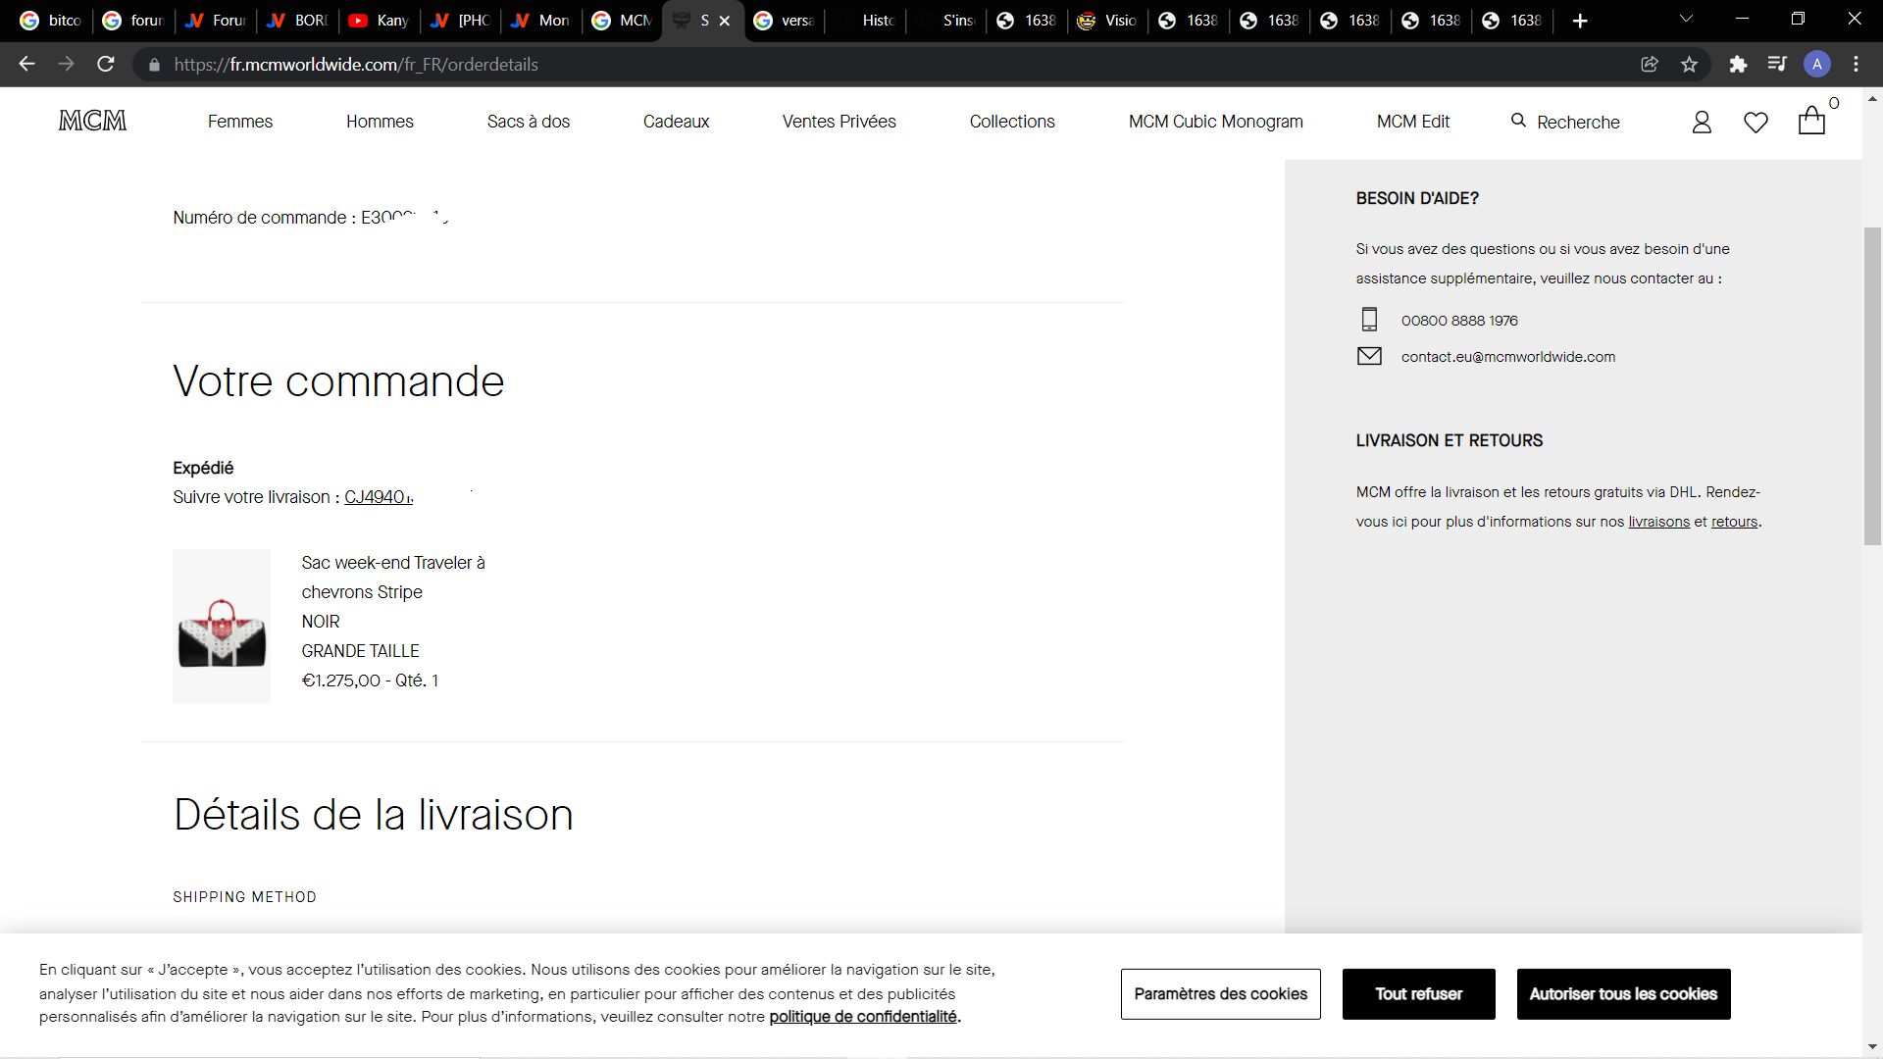
Task: Open the shopping bag icon
Action: coord(1811,121)
